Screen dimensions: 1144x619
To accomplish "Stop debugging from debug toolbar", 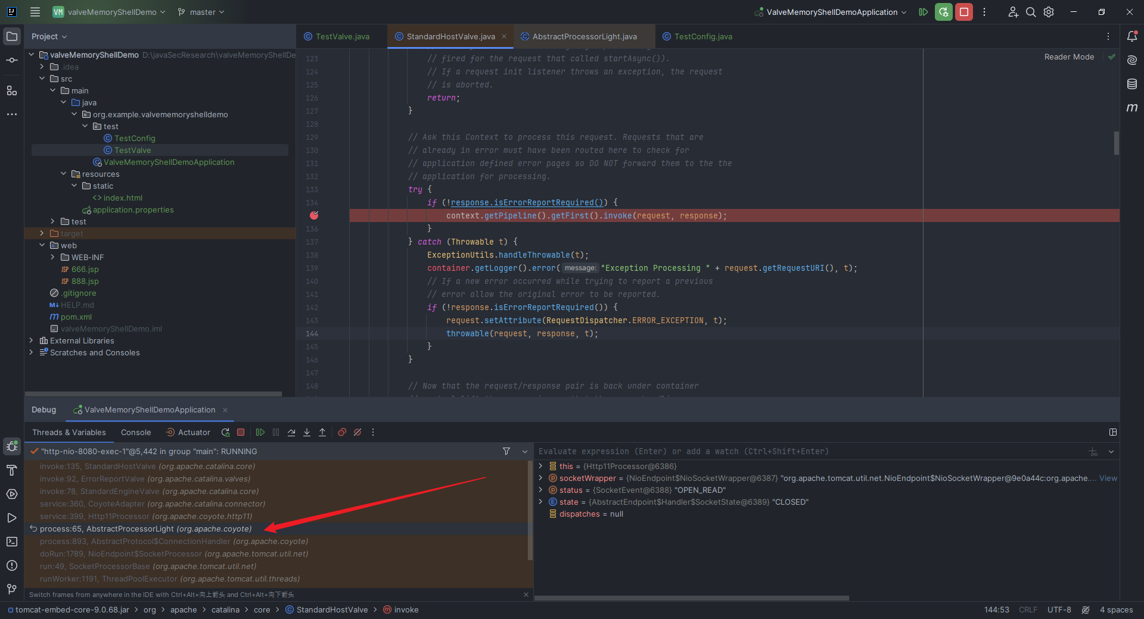I will [241, 433].
